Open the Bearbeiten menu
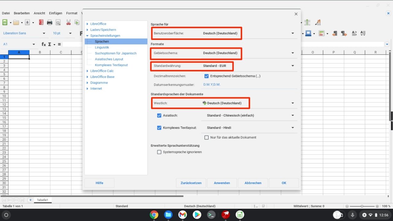 pos(21,13)
